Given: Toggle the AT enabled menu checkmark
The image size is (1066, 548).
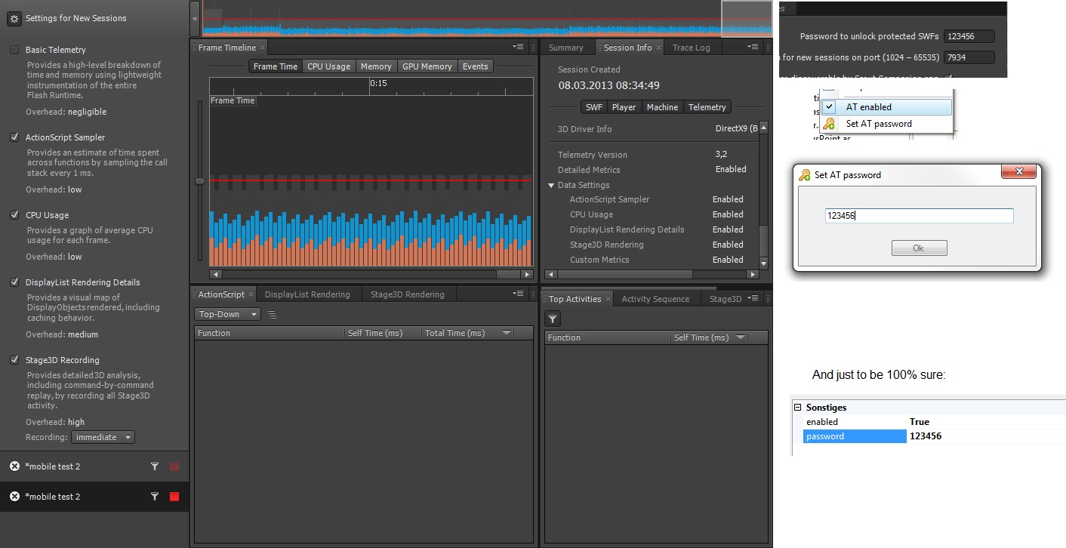Looking at the screenshot, I should (829, 107).
